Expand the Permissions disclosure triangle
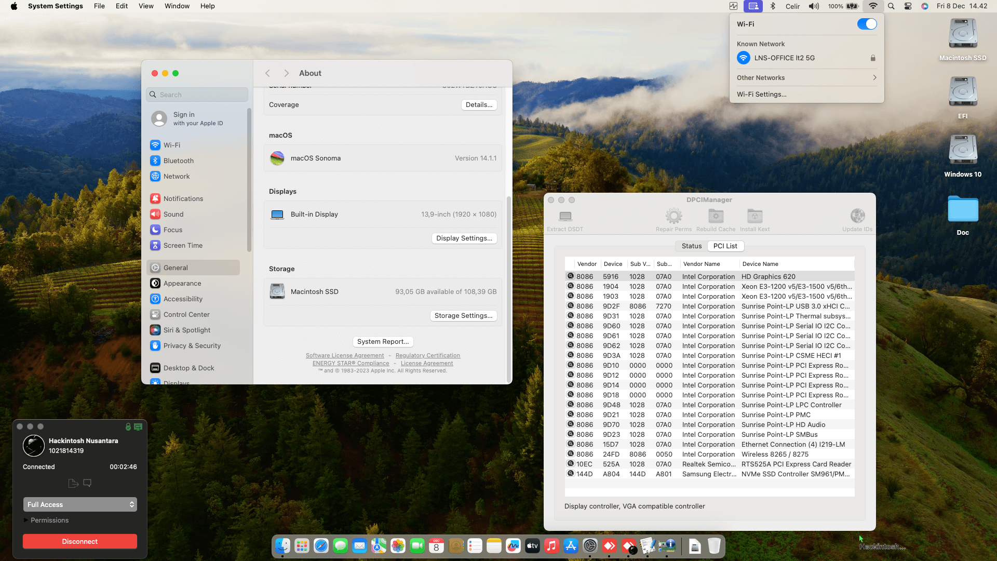 tap(26, 520)
